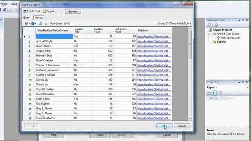The width and height of the screenshot is (251, 141).
Task: Select DataSource1.rds in Solution Explorer
Action: point(230,38)
